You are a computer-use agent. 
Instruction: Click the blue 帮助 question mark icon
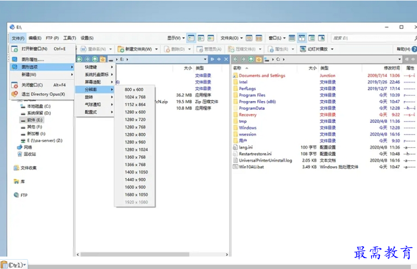(414, 49)
